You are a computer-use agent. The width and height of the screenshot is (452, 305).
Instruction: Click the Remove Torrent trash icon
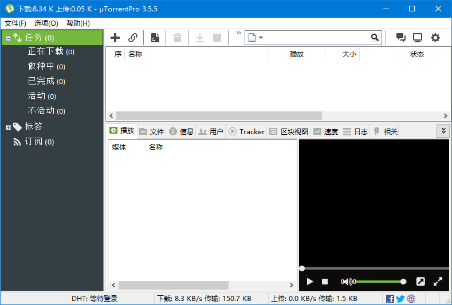(x=178, y=38)
